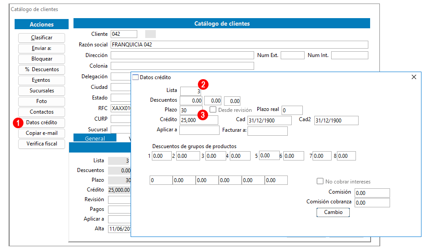This screenshot has height=252, width=429.
Task: Click product group discount field 2
Action: tap(188, 156)
